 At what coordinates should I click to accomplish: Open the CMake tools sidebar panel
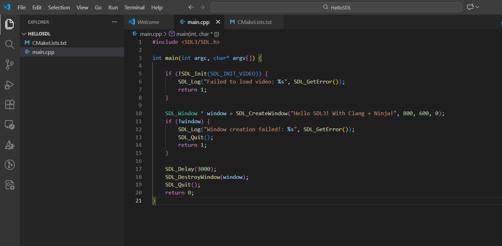(x=10, y=145)
